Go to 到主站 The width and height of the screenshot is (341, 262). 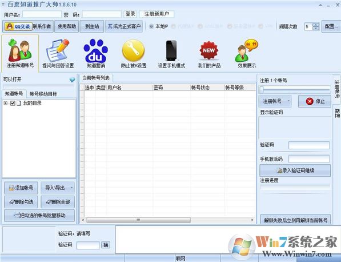coord(92,26)
